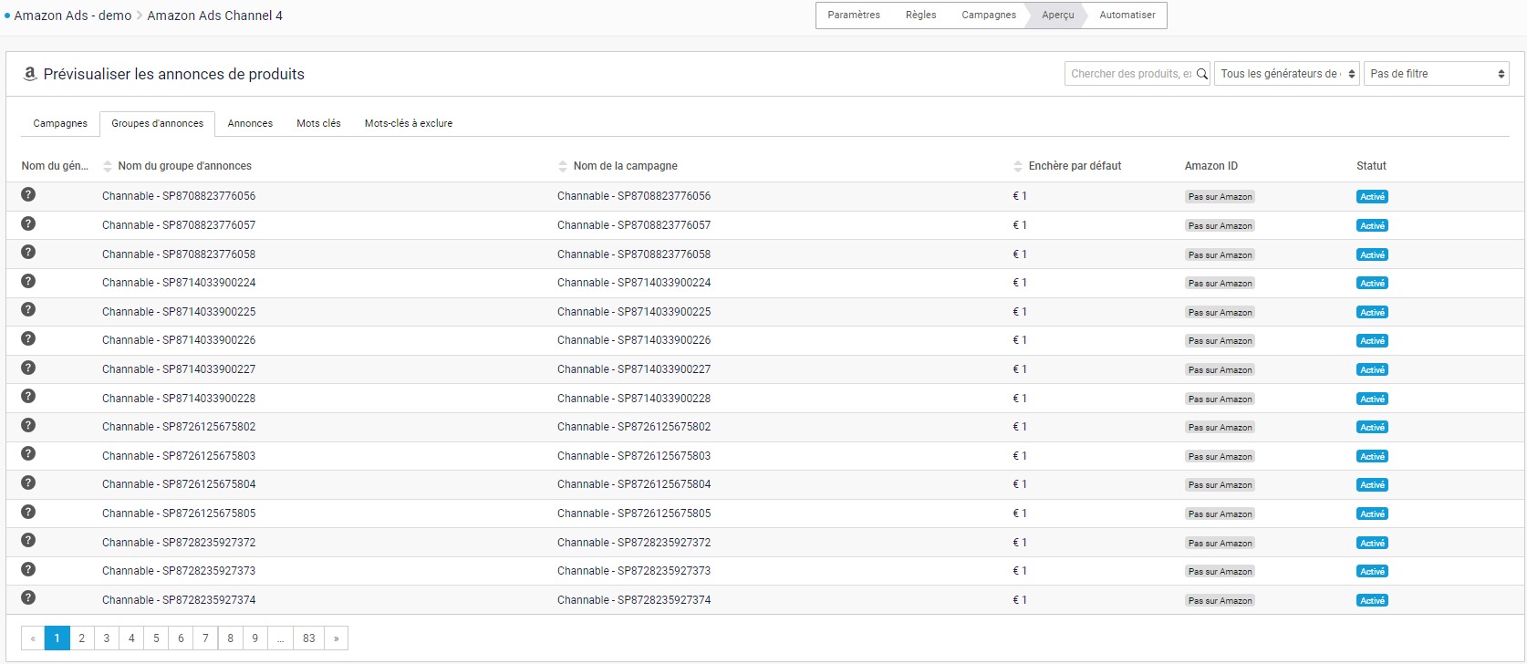Jump to last page 83
This screenshot has height=664, width=1527.
click(309, 638)
